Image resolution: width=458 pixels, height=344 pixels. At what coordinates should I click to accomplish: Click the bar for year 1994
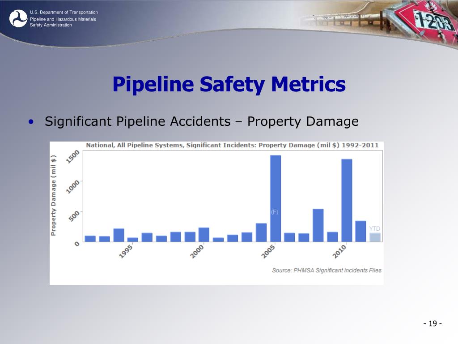click(x=119, y=235)
